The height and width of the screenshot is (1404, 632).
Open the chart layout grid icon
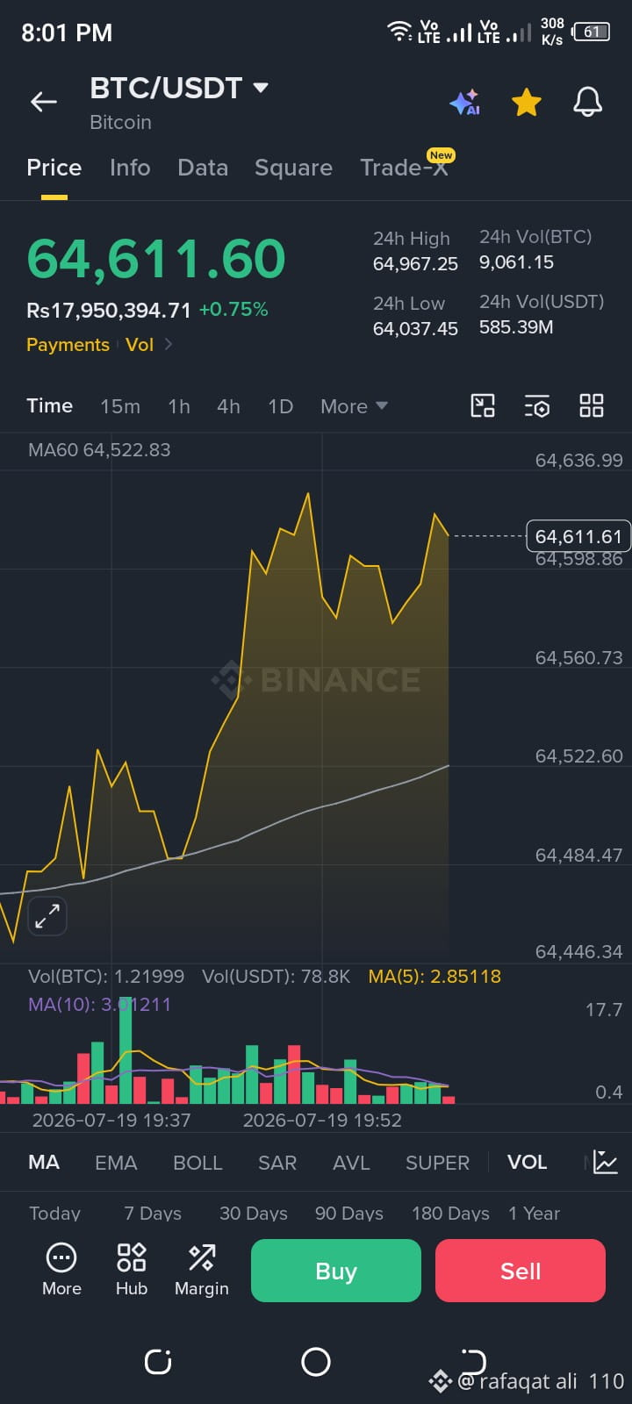point(592,405)
